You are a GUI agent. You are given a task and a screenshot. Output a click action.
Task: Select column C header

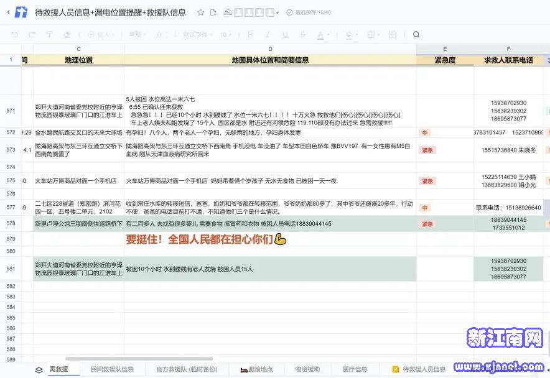(78, 49)
